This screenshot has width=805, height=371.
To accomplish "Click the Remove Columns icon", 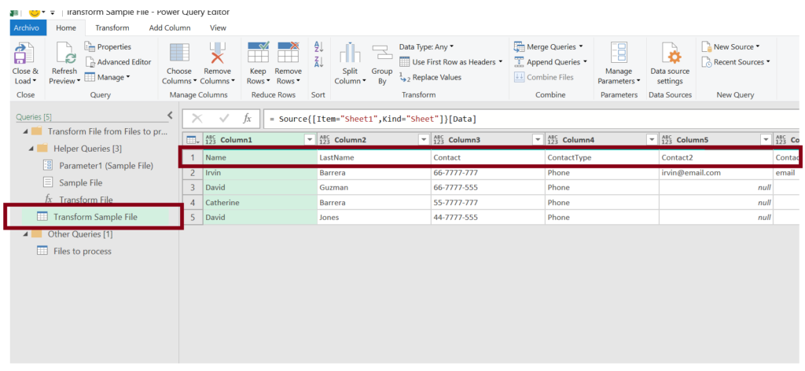I will (x=217, y=53).
